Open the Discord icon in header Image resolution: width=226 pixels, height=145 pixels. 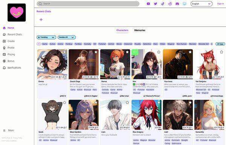pos(177,4)
